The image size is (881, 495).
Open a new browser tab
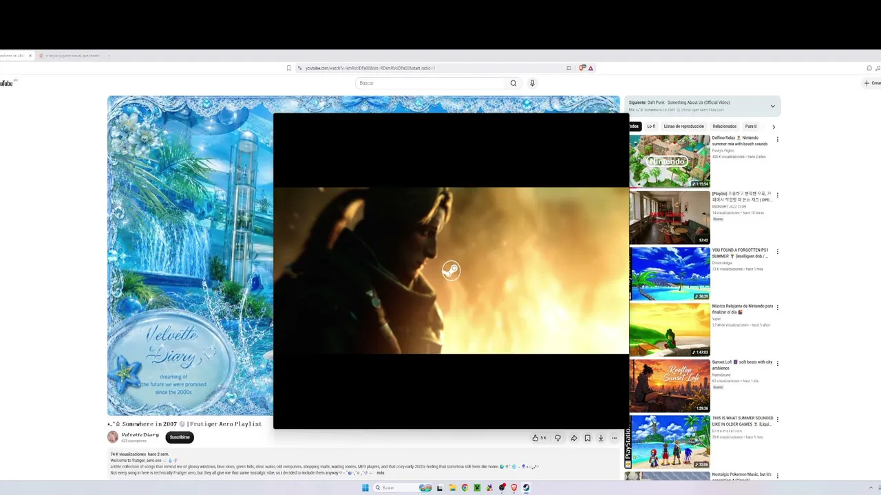click(109, 56)
